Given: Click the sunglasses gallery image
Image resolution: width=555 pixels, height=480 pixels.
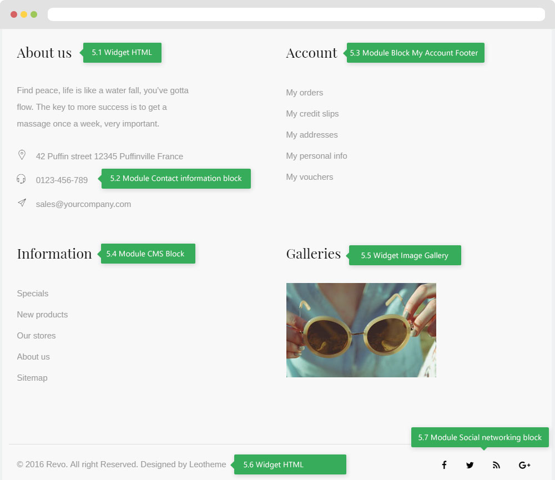Looking at the screenshot, I should (x=361, y=330).
